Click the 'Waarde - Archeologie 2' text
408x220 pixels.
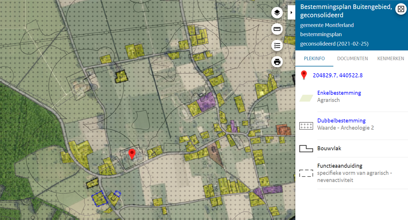point(346,128)
